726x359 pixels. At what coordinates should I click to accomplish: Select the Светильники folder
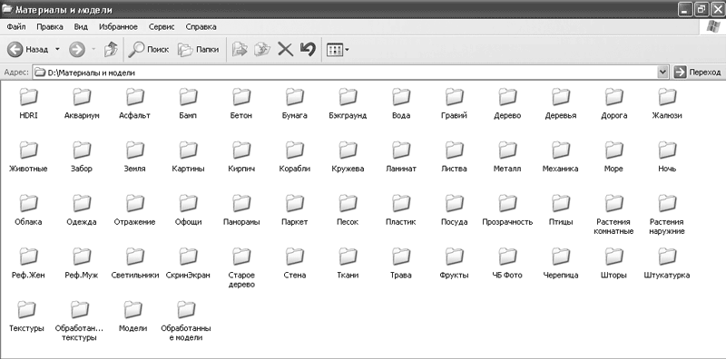click(x=134, y=264)
